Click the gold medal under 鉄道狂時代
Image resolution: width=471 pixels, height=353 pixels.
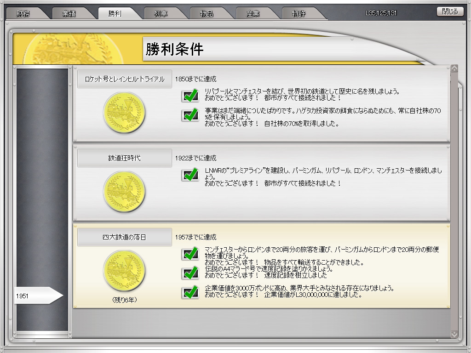[124, 192]
